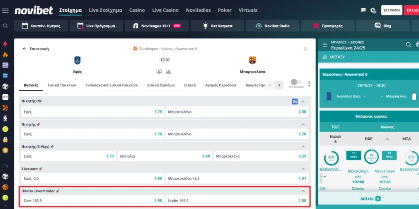The height and width of the screenshot is (209, 419).
Task: Open the lightning bolt quick section
Action: click(x=5, y=44)
